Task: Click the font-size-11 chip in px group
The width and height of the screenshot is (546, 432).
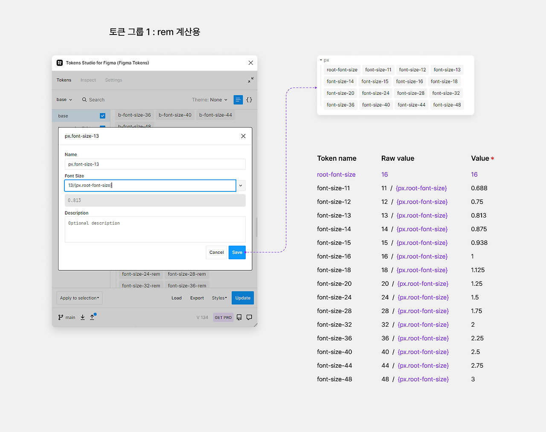Action: 378,70
